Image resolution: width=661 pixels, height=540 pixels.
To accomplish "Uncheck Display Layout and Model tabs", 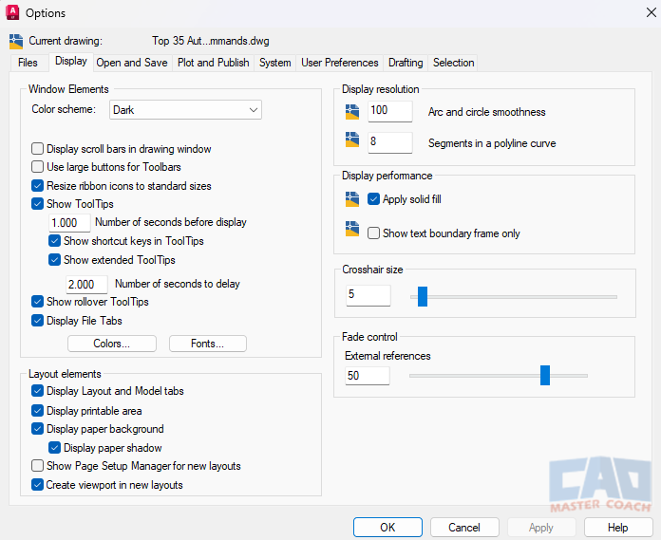I will [x=38, y=391].
